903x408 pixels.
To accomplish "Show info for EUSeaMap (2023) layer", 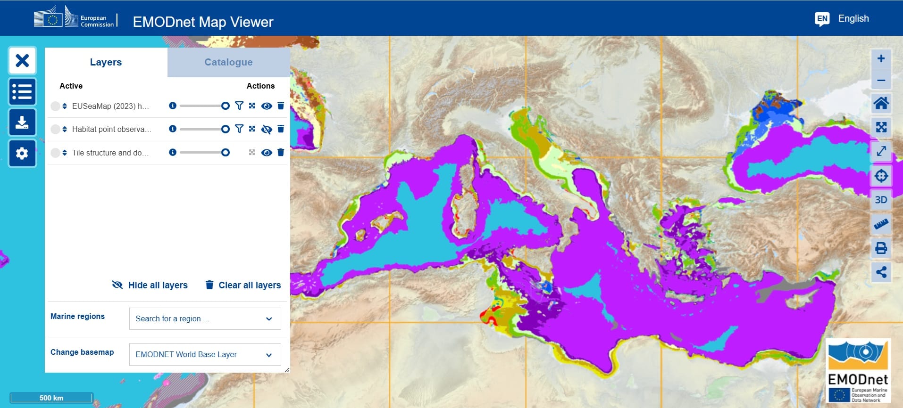I will click(x=173, y=106).
